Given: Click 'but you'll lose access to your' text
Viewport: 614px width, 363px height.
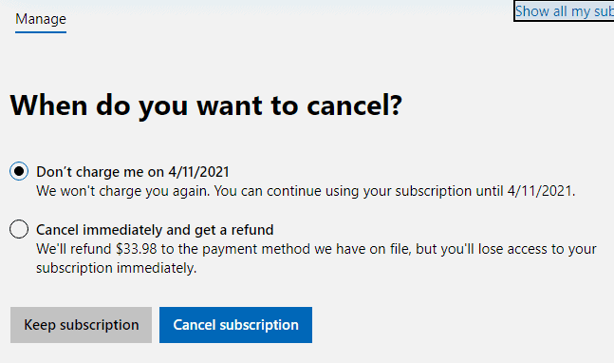Looking at the screenshot, I should (x=506, y=249).
